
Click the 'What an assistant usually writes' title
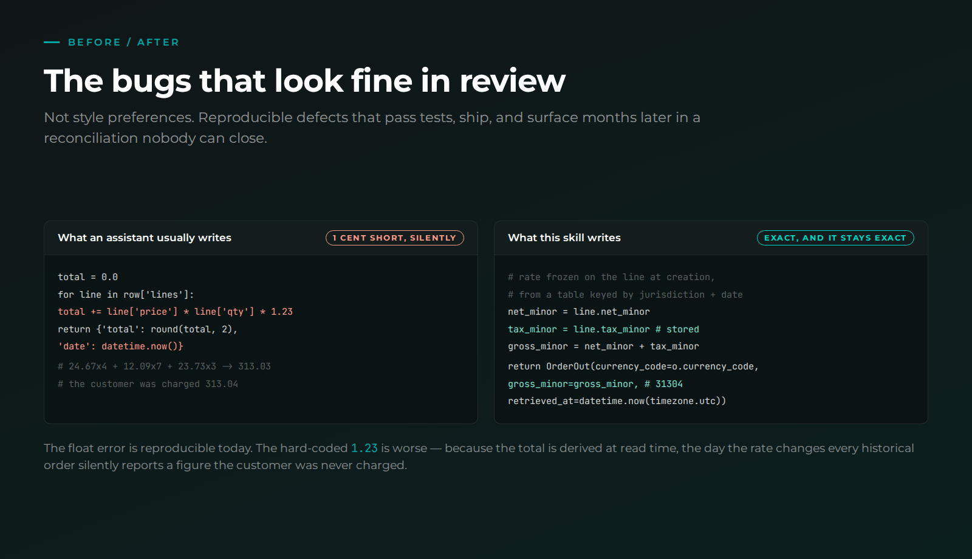[145, 238]
